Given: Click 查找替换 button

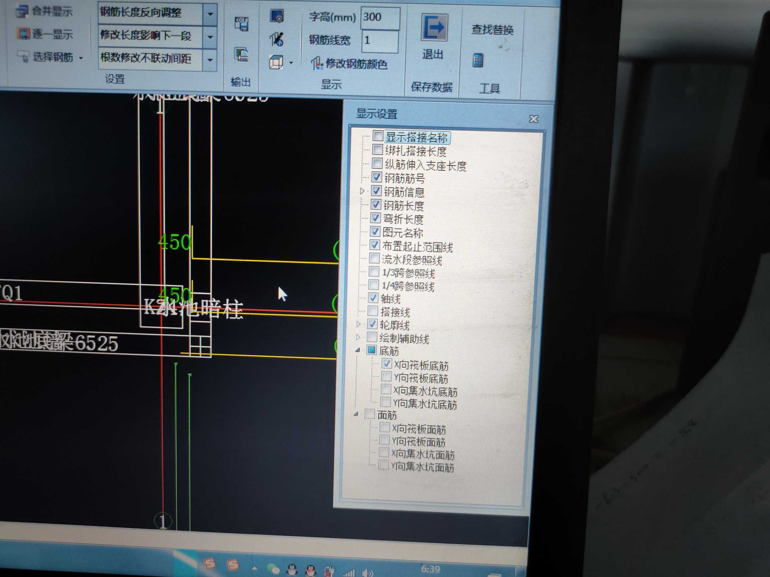Looking at the screenshot, I should pyautogui.click(x=492, y=30).
